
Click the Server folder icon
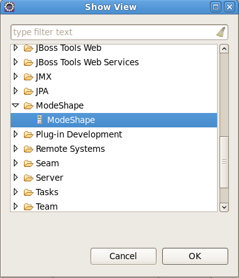point(28,178)
